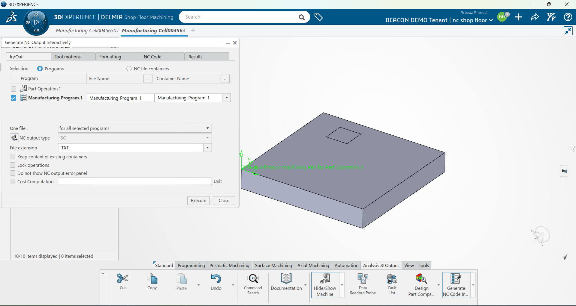Click the Undo tool
Screen dimensions: 576x306
[216, 282]
